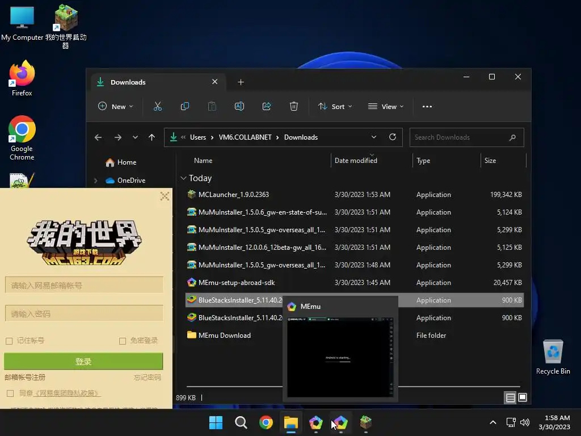This screenshot has height=436, width=581.
Task: Switch to details view icon in status bar
Action: click(510, 398)
